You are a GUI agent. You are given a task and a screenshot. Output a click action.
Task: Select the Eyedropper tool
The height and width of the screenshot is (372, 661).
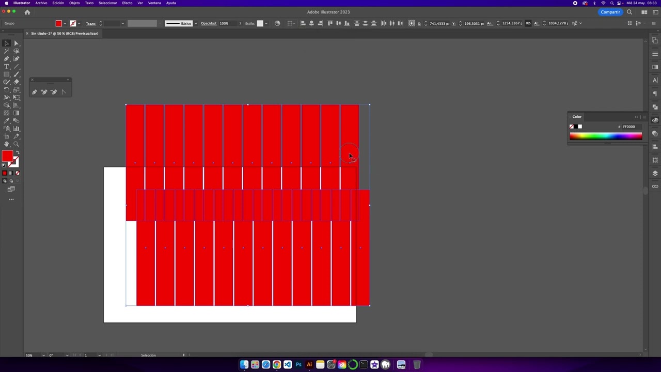coord(6,121)
